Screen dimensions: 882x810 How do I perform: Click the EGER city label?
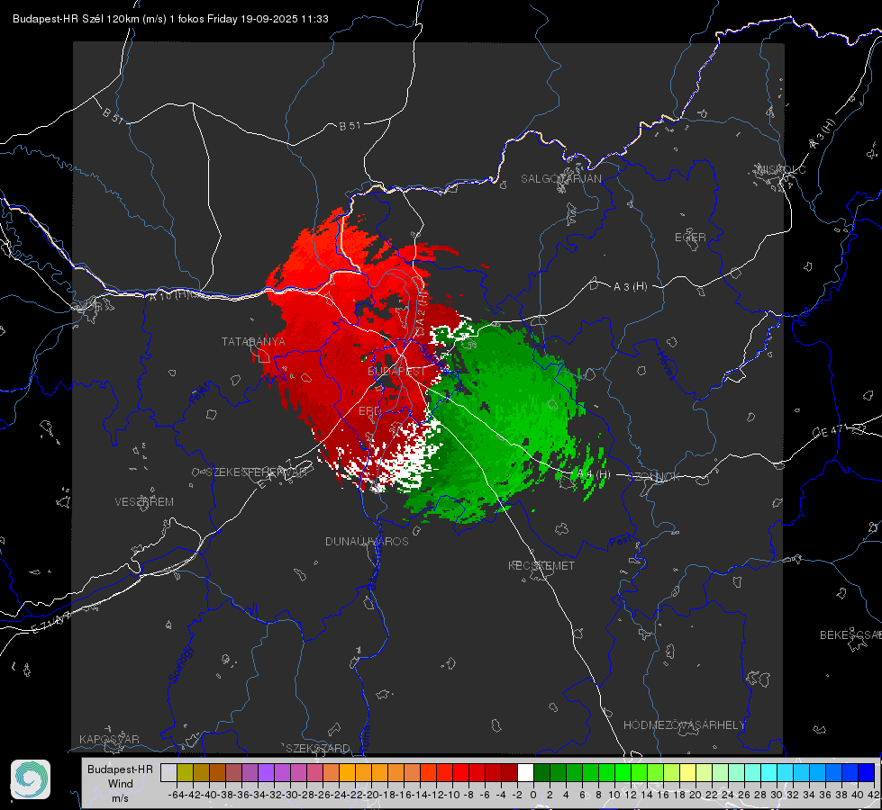[690, 238]
